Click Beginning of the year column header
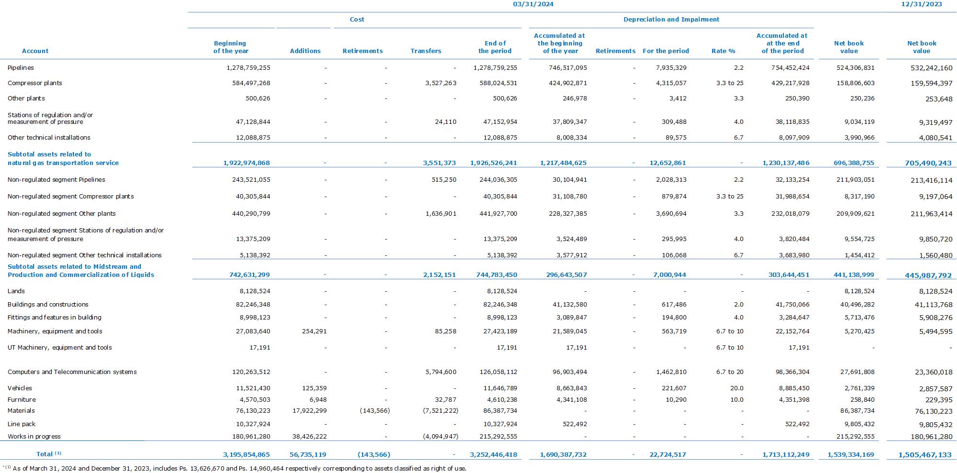This screenshot has width=957, height=473. (231, 47)
